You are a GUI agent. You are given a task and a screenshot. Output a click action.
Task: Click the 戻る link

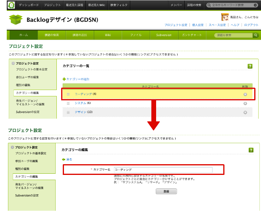tap(69, 159)
